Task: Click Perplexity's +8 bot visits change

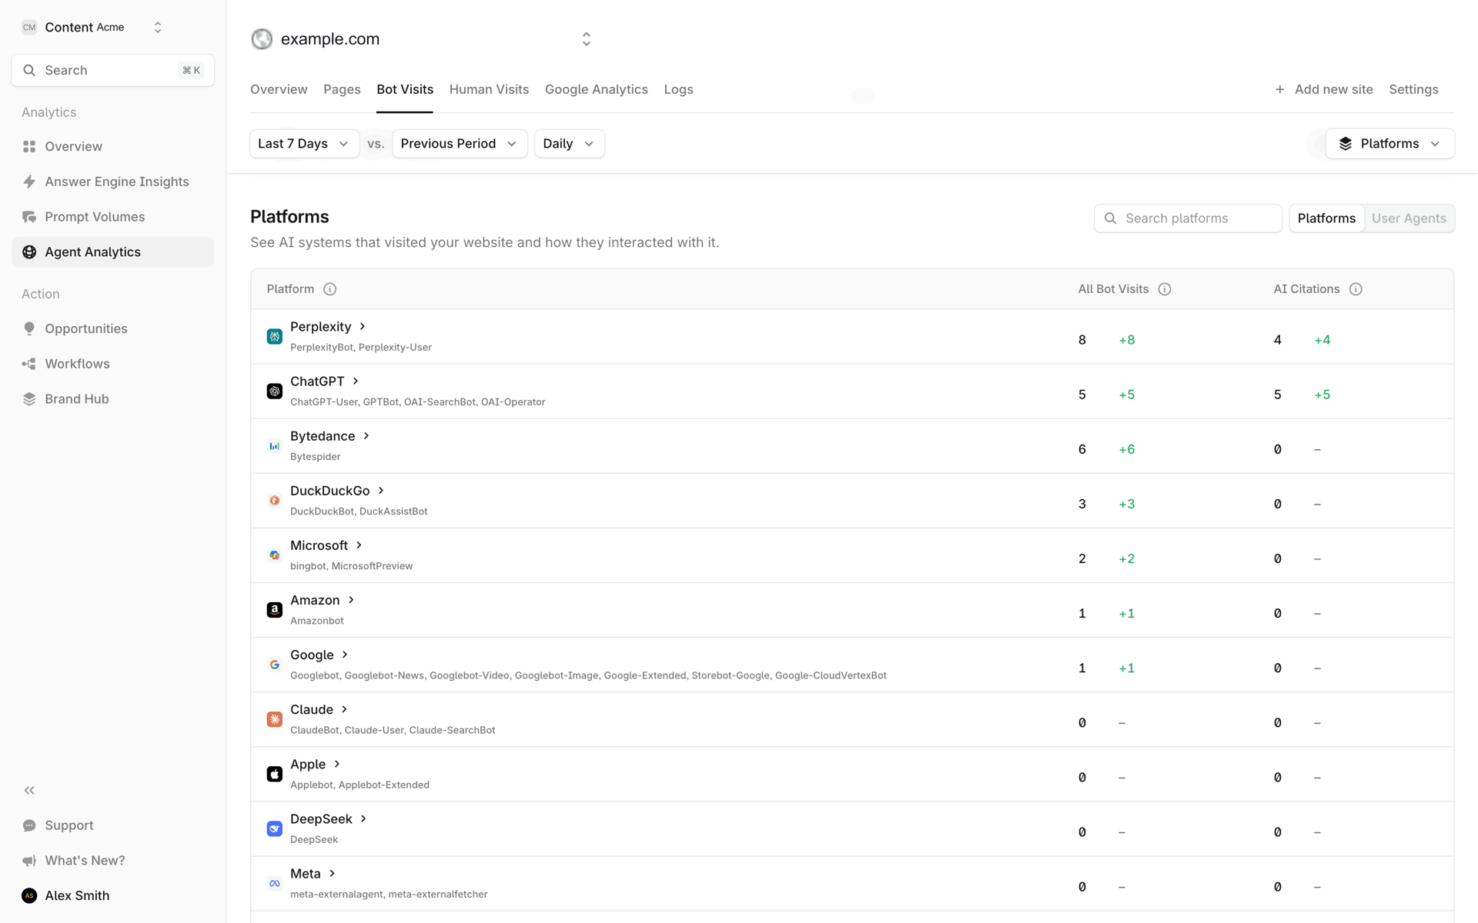Action: coord(1127,340)
